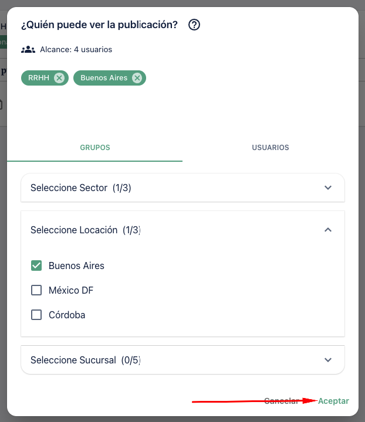Click the help question mark icon

pos(194,25)
